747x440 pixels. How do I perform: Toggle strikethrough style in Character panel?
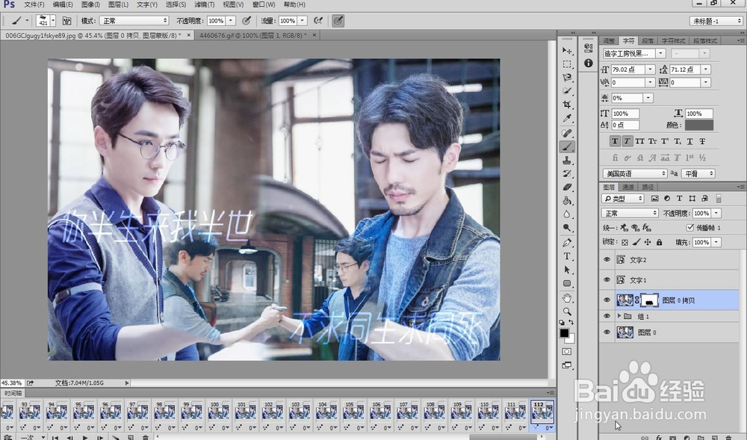pyautogui.click(x=702, y=141)
